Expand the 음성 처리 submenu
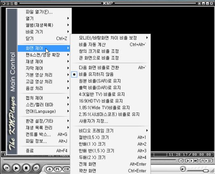The height and width of the screenshot is (174, 215). pyautogui.click(x=44, y=88)
